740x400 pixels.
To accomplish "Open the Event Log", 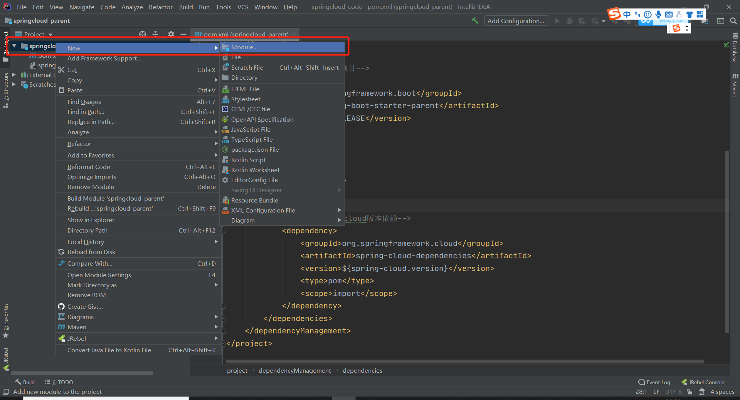I will [x=654, y=382].
